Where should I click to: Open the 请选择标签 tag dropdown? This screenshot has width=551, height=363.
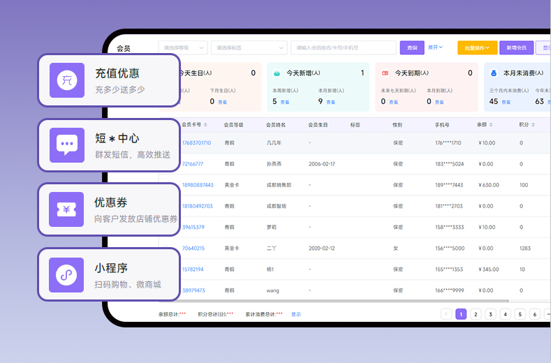point(249,47)
